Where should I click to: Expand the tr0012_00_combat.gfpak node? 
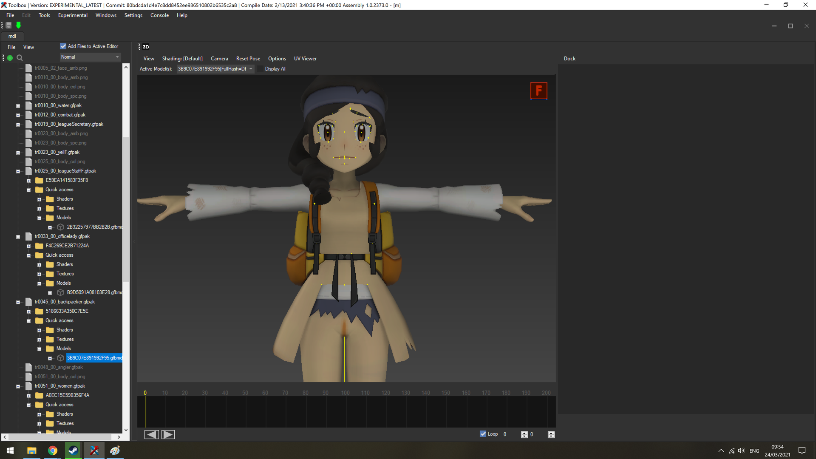coord(18,115)
